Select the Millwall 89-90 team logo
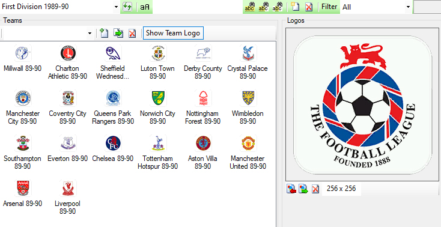Image resolution: width=441 pixels, height=227 pixels. pyautogui.click(x=23, y=53)
